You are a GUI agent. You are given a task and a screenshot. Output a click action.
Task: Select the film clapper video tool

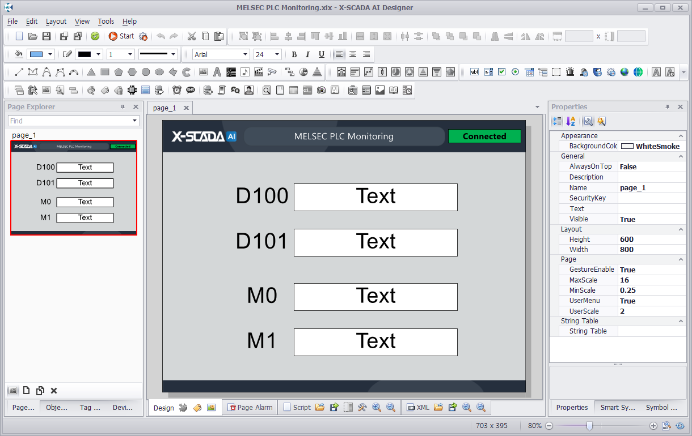[259, 72]
